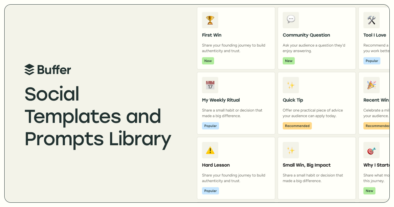The height and width of the screenshot is (207, 394).
Task: Click "Offer one practical piece of advice" text
Action: 313,113
